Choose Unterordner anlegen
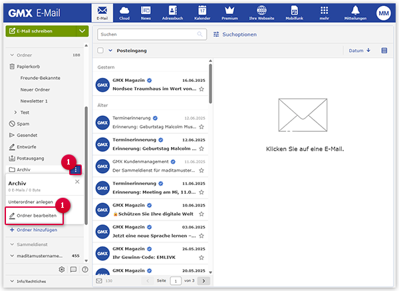Screen dimensions: 399x291 click(31, 202)
